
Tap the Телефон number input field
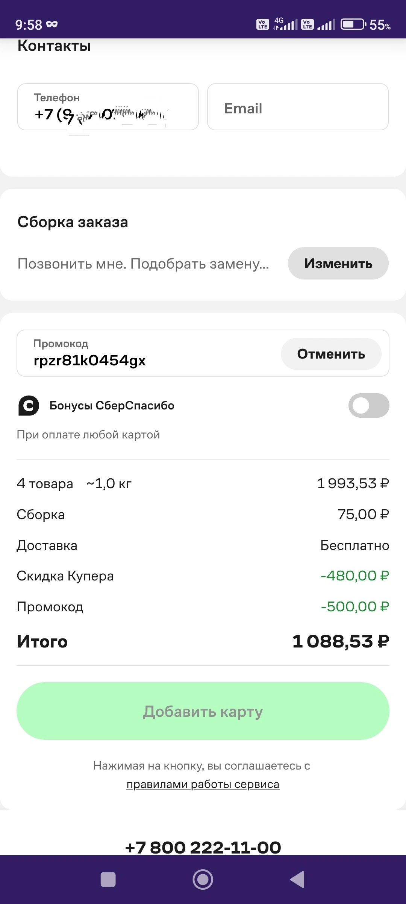pyautogui.click(x=108, y=107)
